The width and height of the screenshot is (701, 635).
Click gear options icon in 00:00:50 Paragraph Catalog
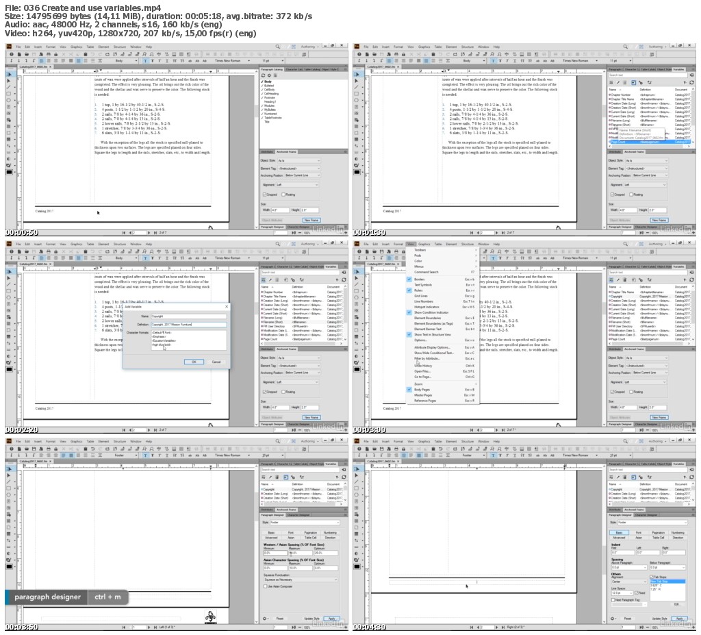click(x=269, y=75)
